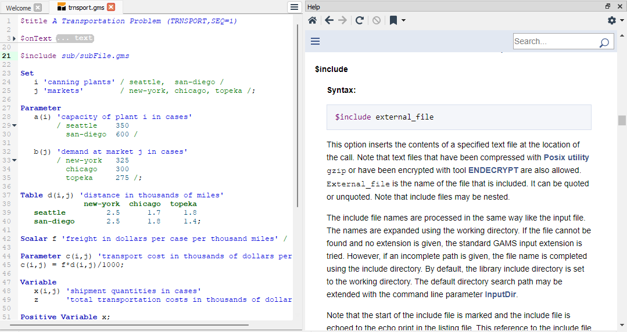This screenshot has width=627, height=332.
Task: Open Help settings gear menu
Action: (612, 20)
